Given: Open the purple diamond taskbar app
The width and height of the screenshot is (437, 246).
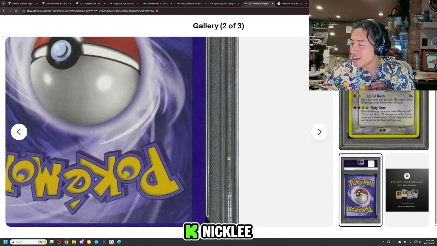Looking at the screenshot, I should [104, 242].
